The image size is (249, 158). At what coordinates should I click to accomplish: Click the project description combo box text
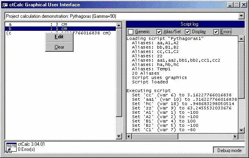coord(61,16)
